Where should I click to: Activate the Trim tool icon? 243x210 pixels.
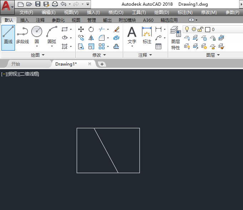tap(101, 29)
